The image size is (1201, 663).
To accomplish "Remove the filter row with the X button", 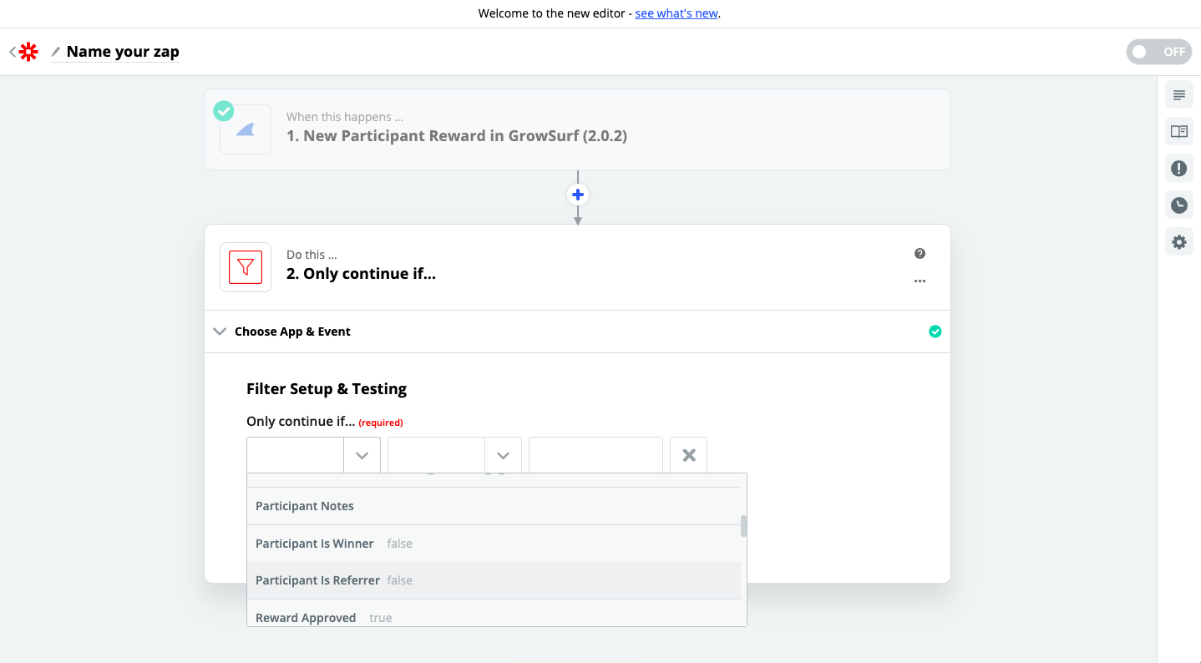I will pyautogui.click(x=689, y=455).
